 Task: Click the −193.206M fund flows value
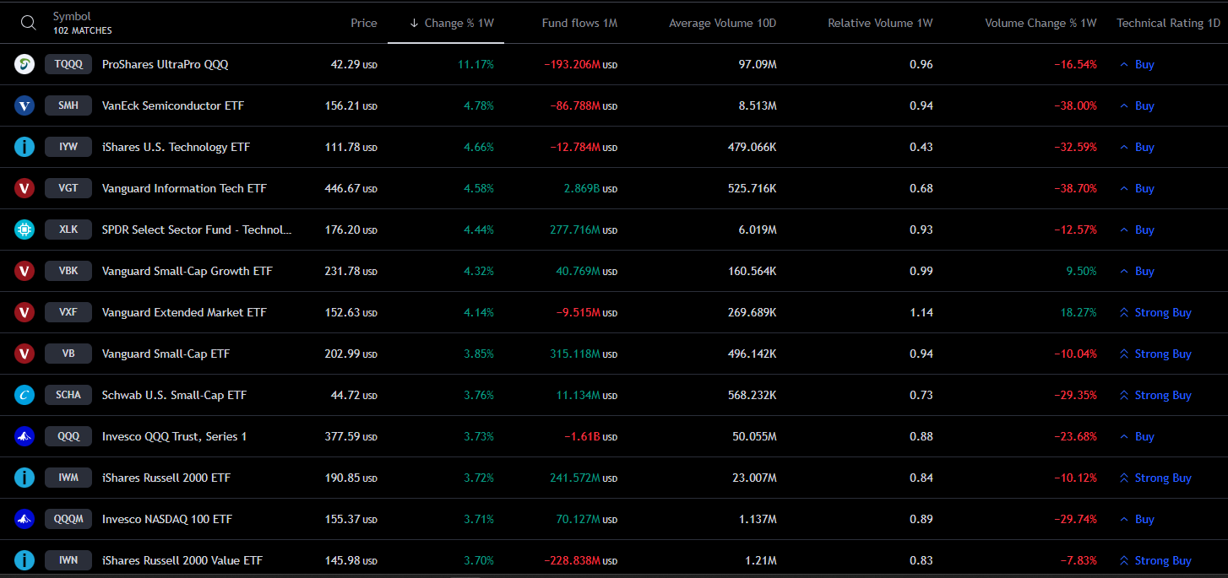pyautogui.click(x=579, y=64)
